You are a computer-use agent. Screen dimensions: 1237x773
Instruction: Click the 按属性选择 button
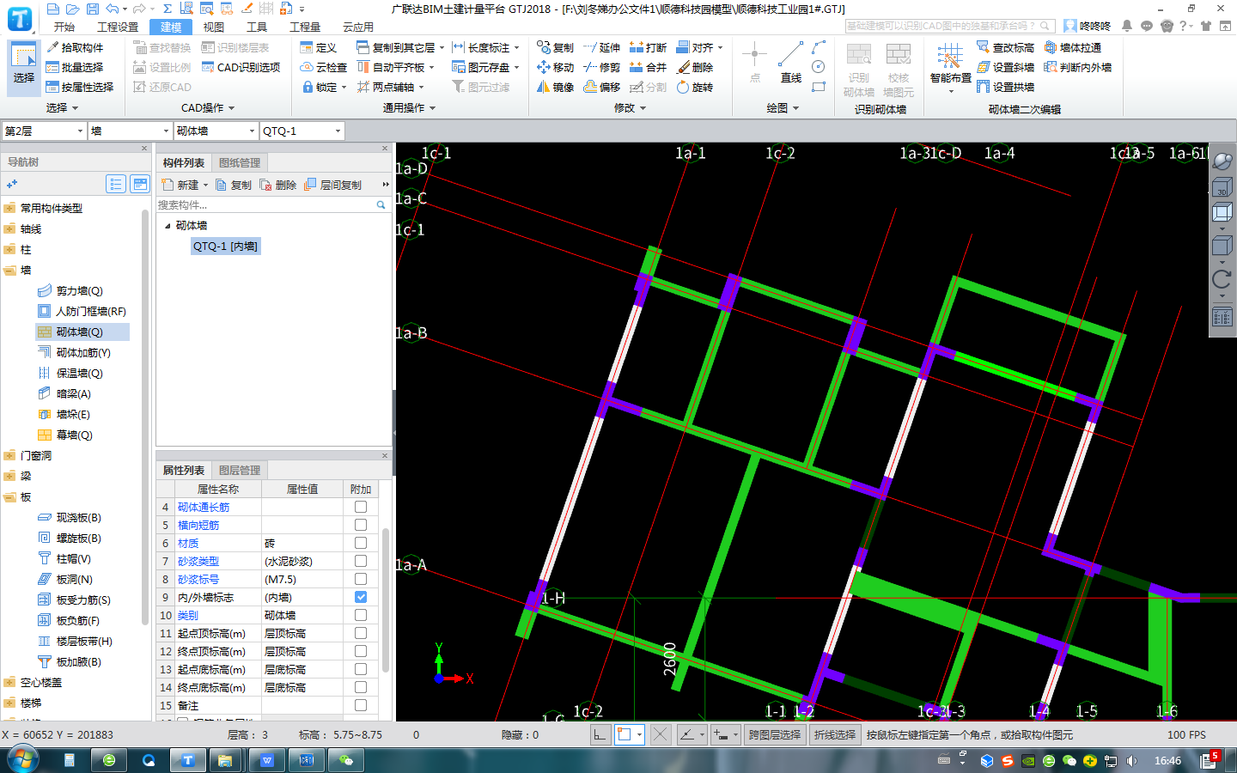(x=80, y=87)
